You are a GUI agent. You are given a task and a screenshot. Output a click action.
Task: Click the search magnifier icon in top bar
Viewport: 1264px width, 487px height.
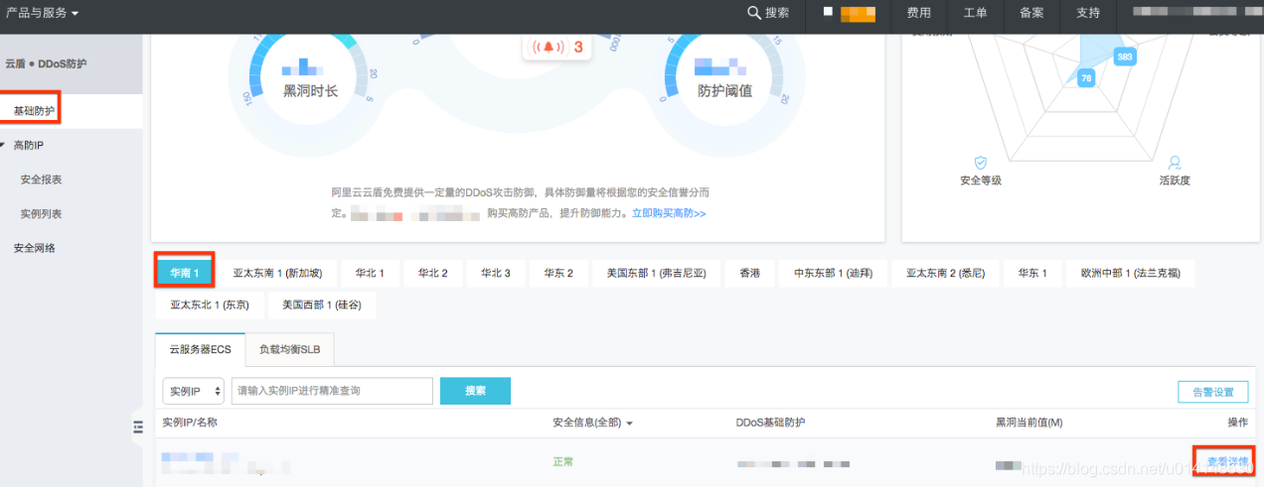click(754, 13)
